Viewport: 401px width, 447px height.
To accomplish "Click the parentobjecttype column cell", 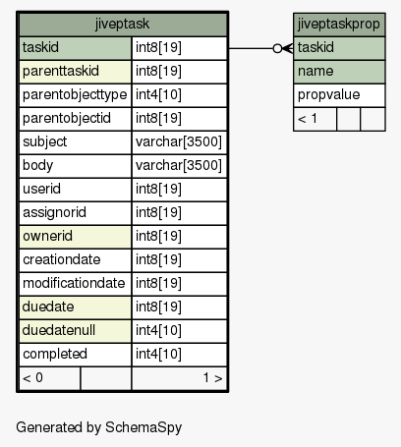I will [x=76, y=95].
